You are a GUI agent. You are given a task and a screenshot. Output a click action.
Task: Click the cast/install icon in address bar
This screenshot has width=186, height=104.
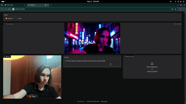tap(172, 9)
